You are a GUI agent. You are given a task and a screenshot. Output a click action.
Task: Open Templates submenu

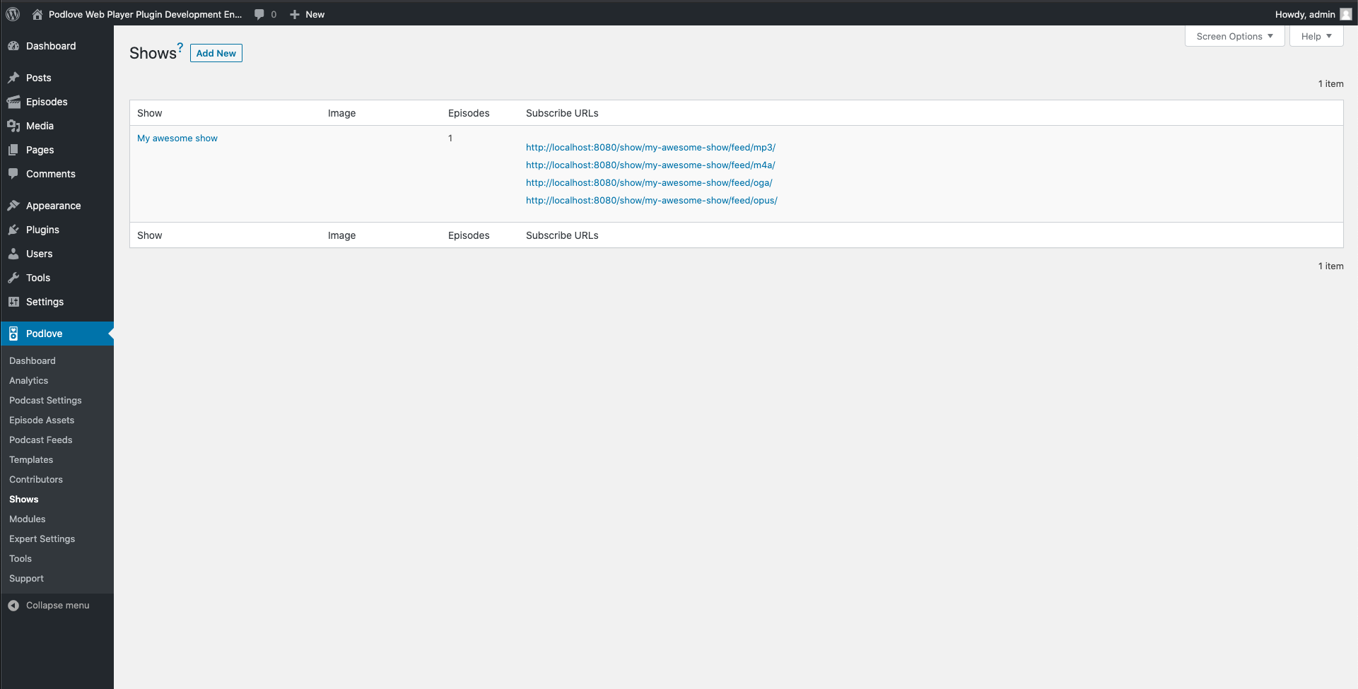pyautogui.click(x=31, y=459)
